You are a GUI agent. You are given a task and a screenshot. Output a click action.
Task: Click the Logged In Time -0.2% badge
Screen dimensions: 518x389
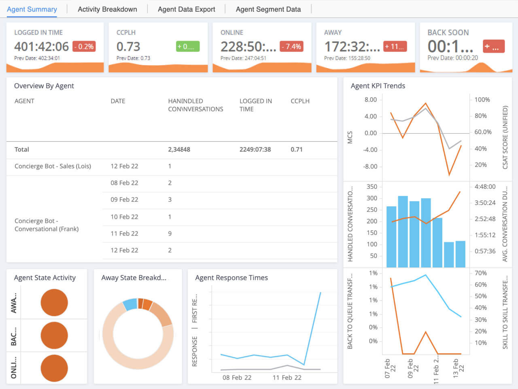click(x=84, y=47)
